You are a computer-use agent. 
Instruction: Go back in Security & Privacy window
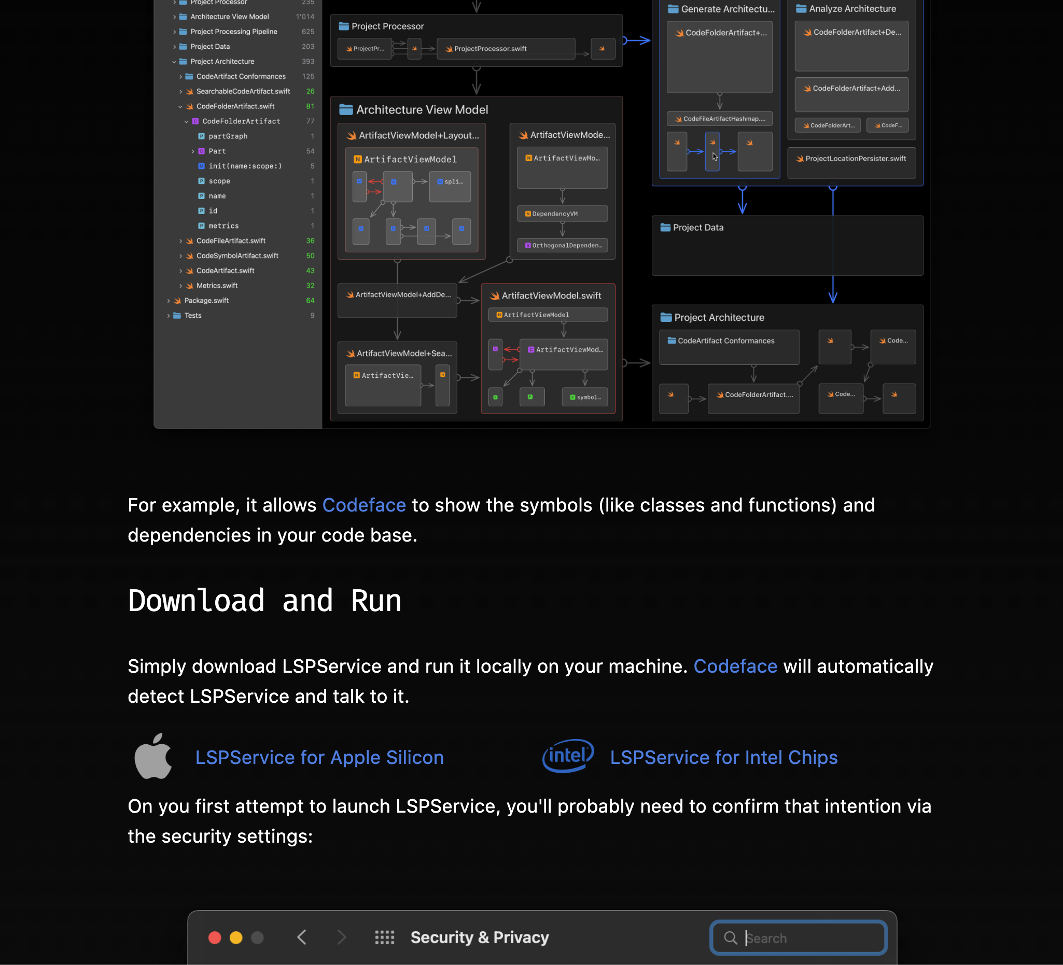(x=302, y=938)
